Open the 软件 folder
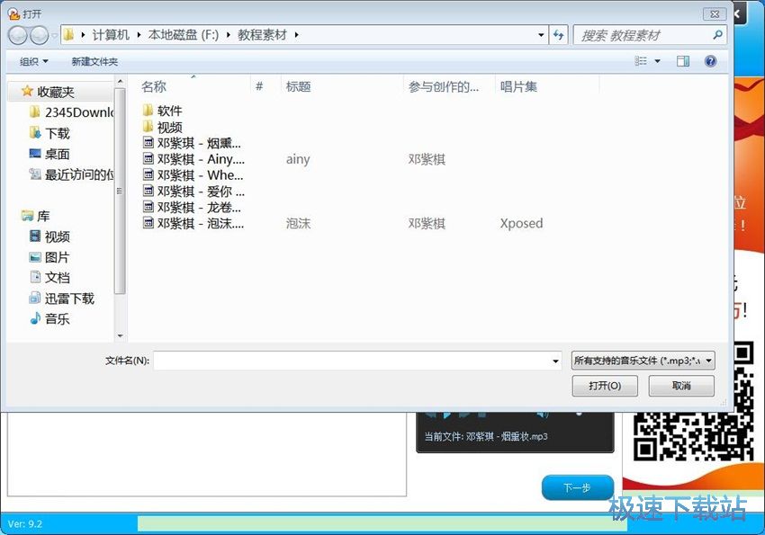765x535 pixels. [x=163, y=111]
